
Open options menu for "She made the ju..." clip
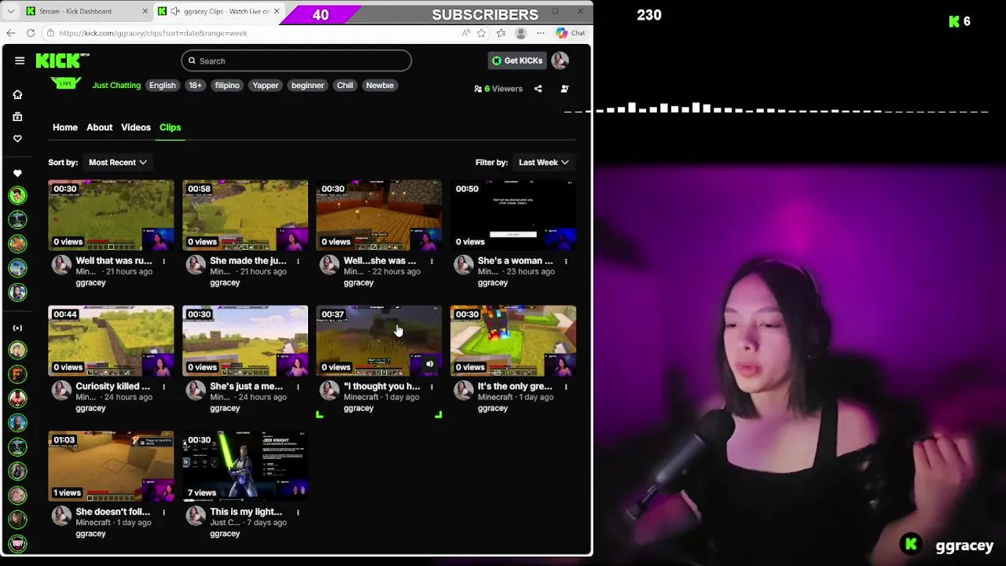click(298, 261)
